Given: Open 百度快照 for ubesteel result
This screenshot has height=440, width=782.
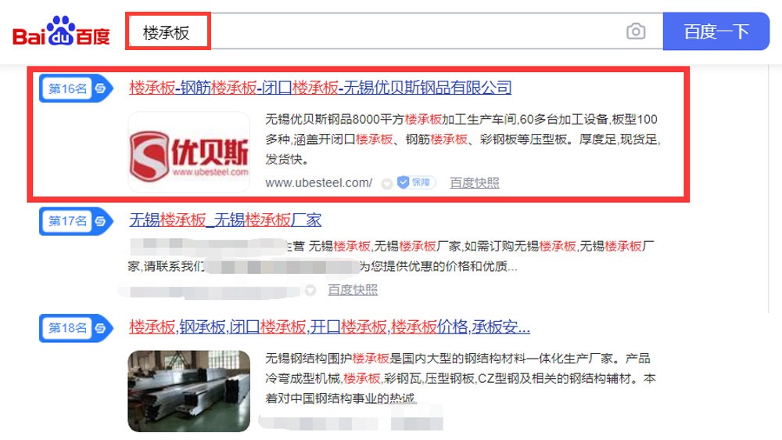Looking at the screenshot, I should (475, 182).
